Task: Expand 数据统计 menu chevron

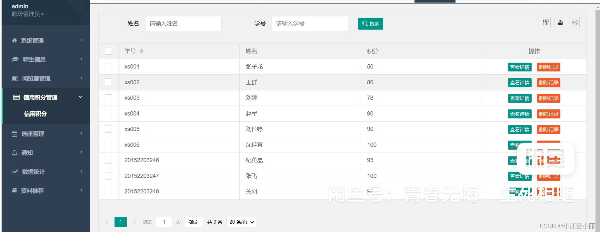Action: click(81, 171)
